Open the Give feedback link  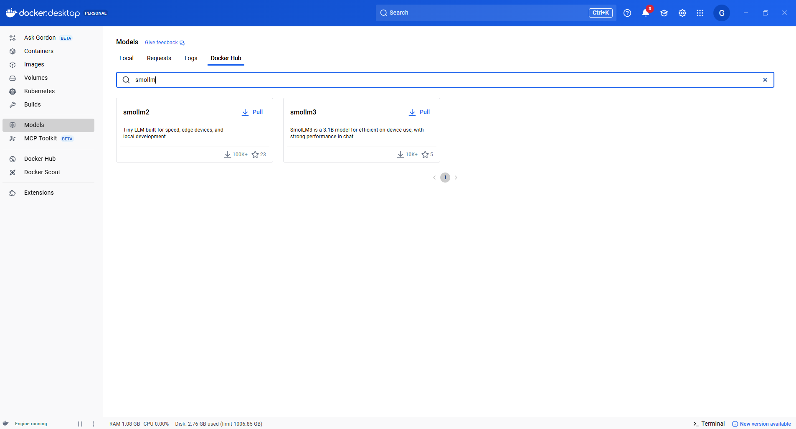165,43
